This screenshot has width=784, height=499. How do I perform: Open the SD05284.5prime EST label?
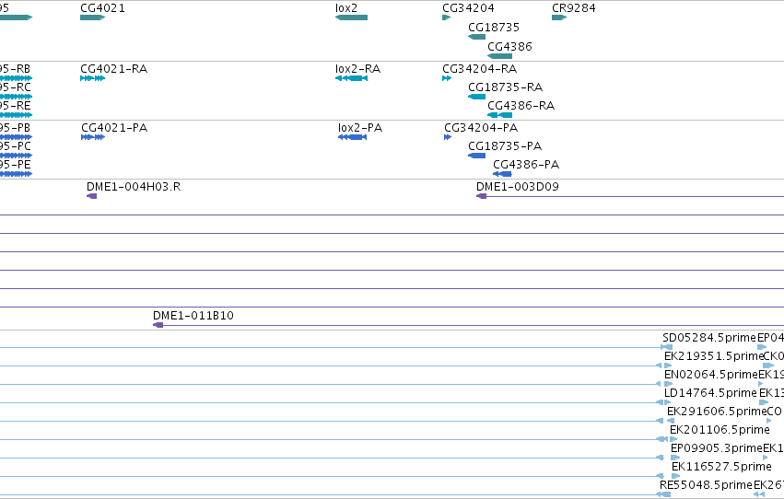coord(709,338)
